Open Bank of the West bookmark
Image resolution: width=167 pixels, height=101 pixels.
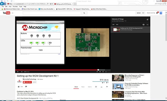point(99,9)
